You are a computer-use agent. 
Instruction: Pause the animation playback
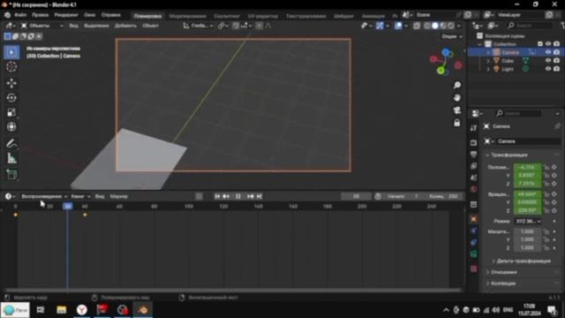238,196
